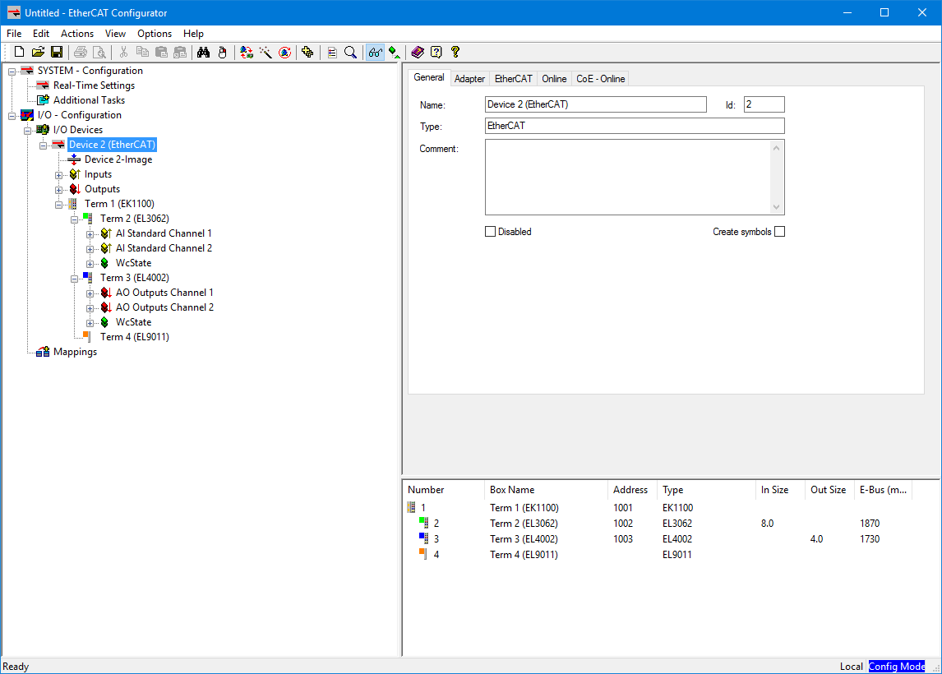942x674 pixels.
Task: Click the yellow plus Add icon
Action: (307, 53)
